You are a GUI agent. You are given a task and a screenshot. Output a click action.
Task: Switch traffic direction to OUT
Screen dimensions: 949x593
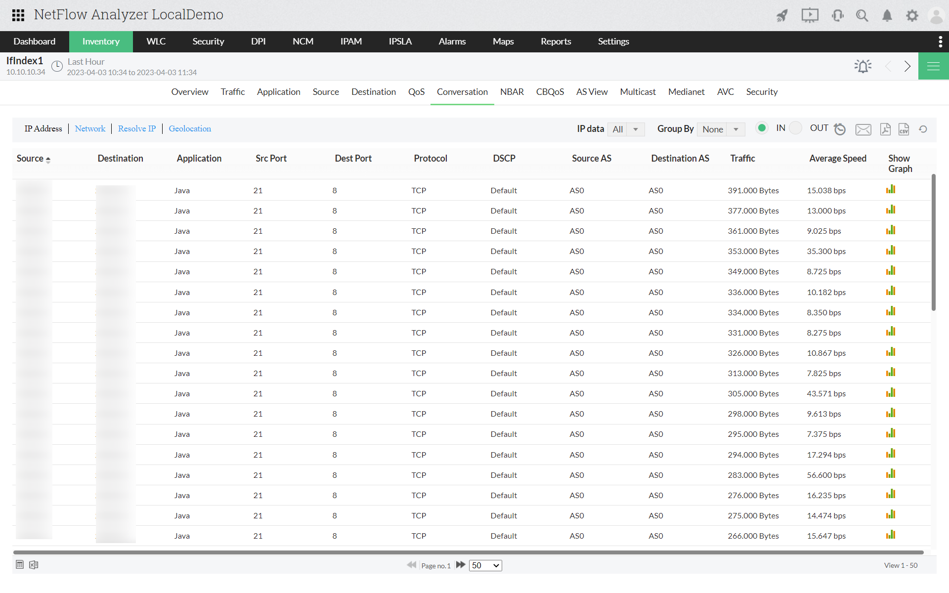795,127
